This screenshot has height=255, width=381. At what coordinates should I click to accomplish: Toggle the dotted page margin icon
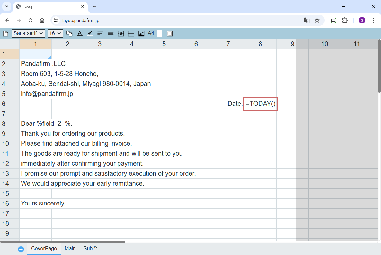coord(170,33)
